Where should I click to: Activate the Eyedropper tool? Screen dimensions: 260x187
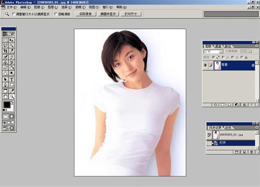[11, 91]
